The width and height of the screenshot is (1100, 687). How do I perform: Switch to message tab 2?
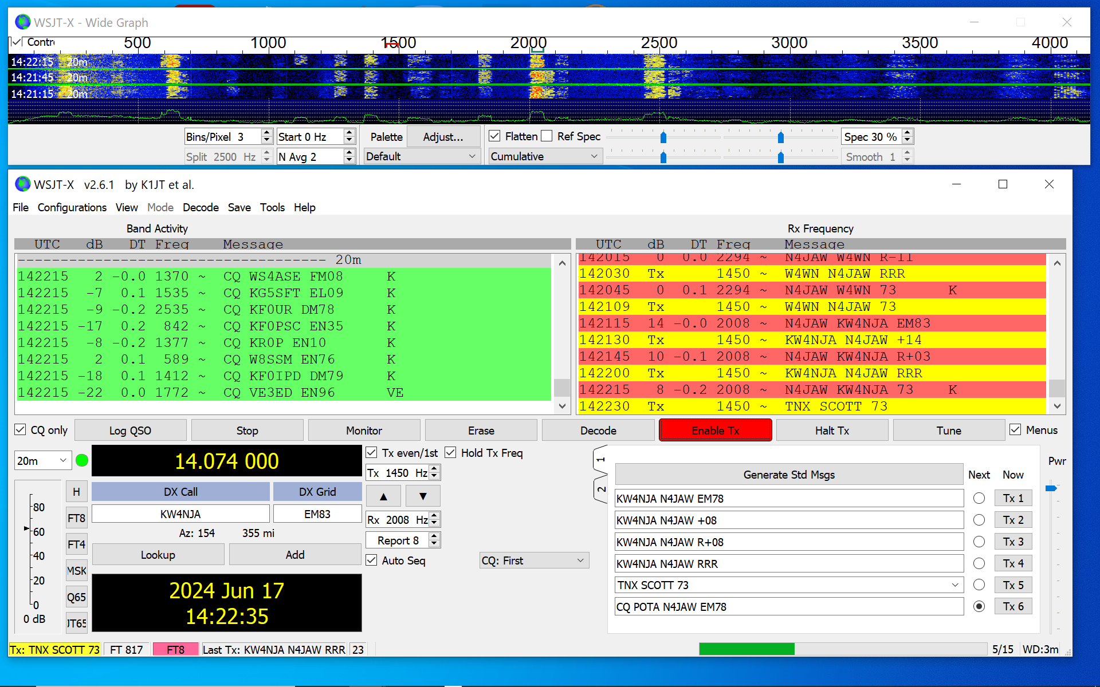coord(600,489)
